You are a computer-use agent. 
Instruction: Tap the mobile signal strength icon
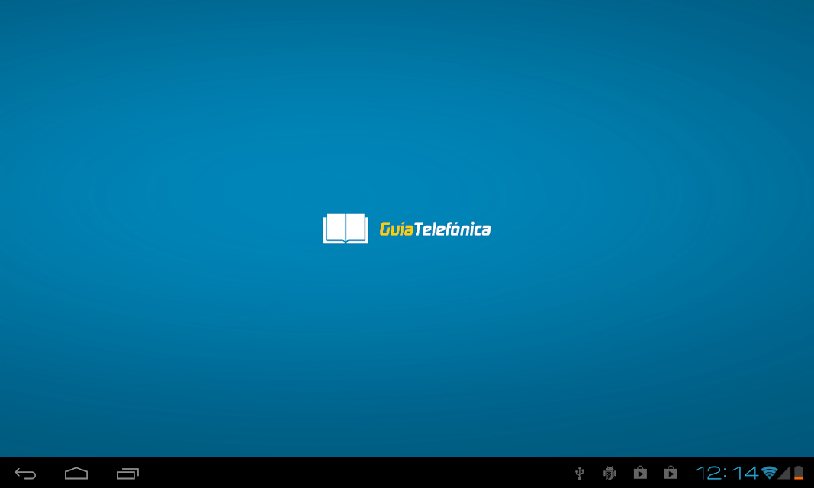784,473
